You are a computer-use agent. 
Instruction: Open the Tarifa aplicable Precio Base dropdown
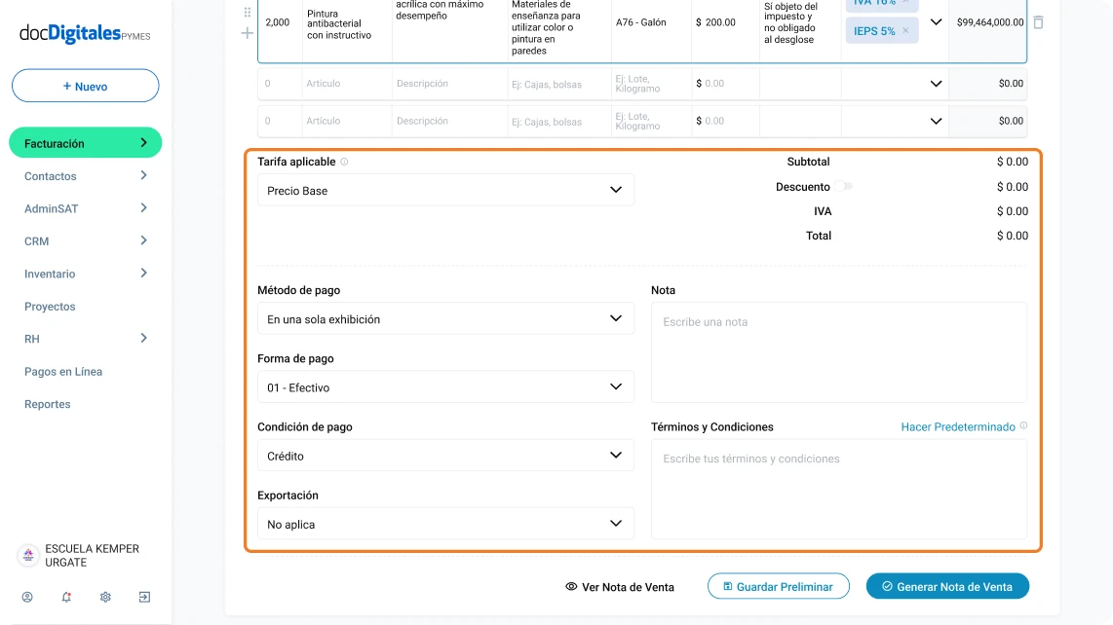445,190
